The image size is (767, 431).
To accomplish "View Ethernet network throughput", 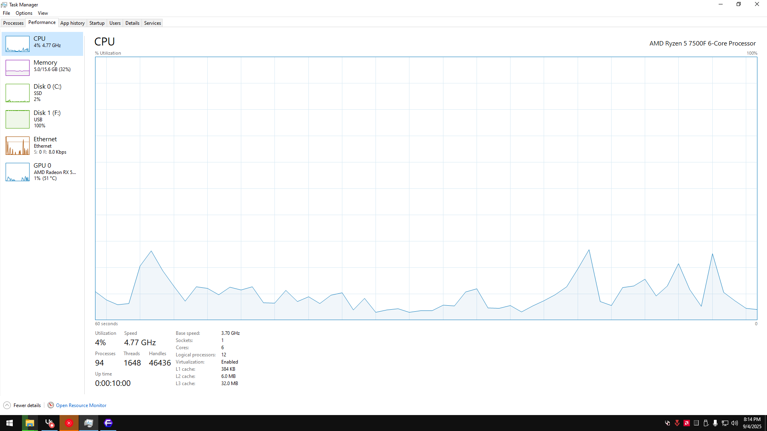I will tap(42, 146).
